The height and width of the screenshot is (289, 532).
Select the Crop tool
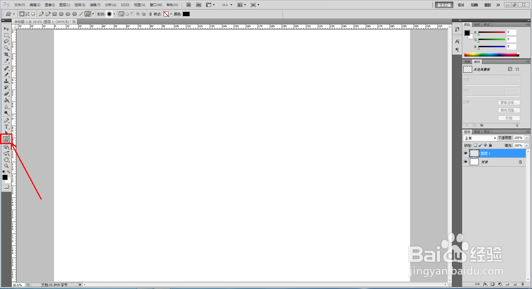(x=6, y=54)
